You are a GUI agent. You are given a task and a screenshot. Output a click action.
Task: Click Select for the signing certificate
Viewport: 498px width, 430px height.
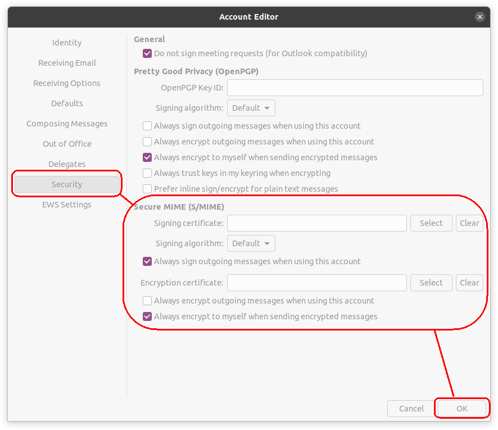point(431,223)
